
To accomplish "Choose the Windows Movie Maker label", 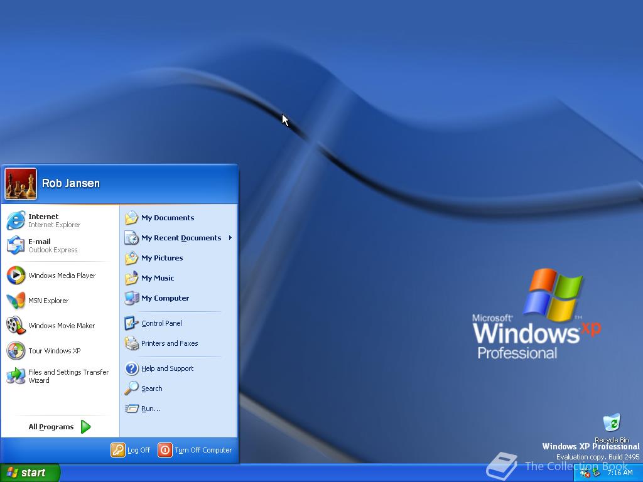I will coord(62,326).
